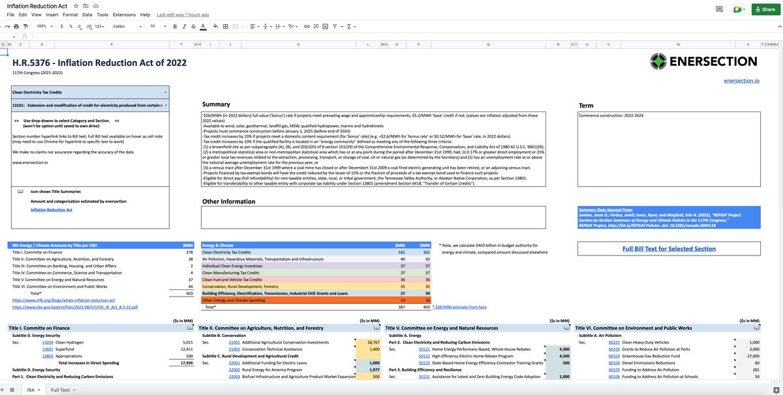Click the print icon
Image resolution: width=783 pixels, height=395 pixels.
point(16,26)
